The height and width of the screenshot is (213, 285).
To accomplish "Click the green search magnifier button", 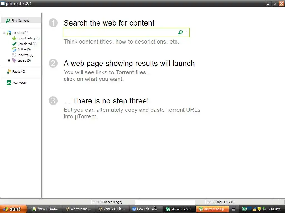I will point(180,32).
